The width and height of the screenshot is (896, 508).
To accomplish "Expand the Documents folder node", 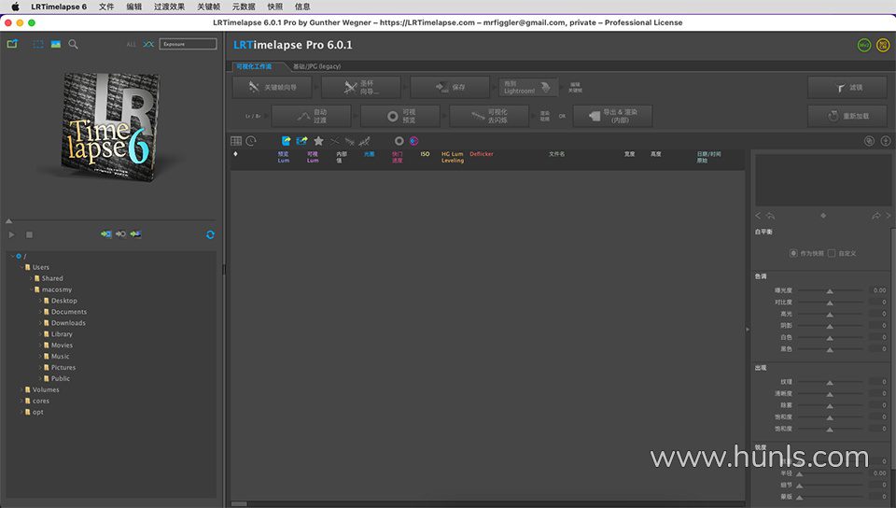I will (x=40, y=312).
